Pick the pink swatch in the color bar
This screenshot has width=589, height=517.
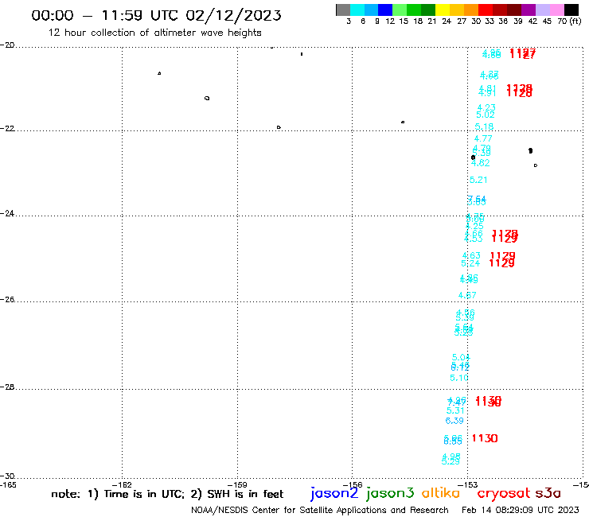tap(557, 10)
